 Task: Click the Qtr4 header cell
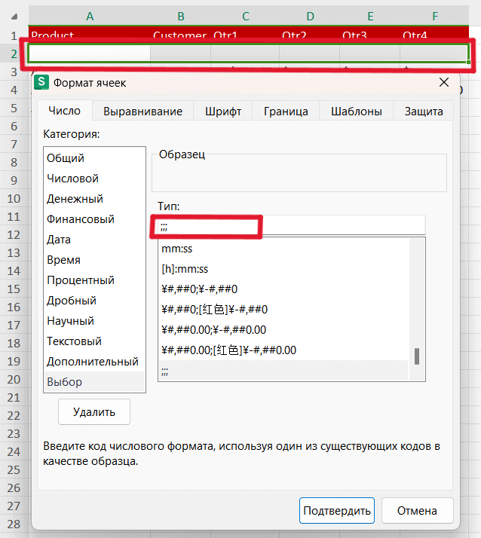(x=434, y=35)
